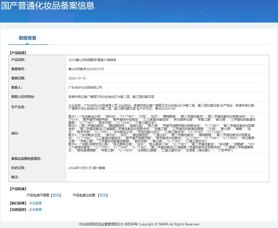Open 点击查看 next to 执行标准
278x228 pixels.
coord(35,203)
